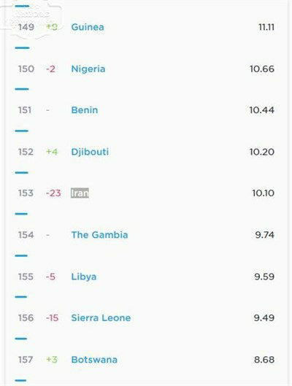This screenshot has height=386, width=292.
Task: Click the -15 change for Sierra Leone
Action: (x=53, y=318)
